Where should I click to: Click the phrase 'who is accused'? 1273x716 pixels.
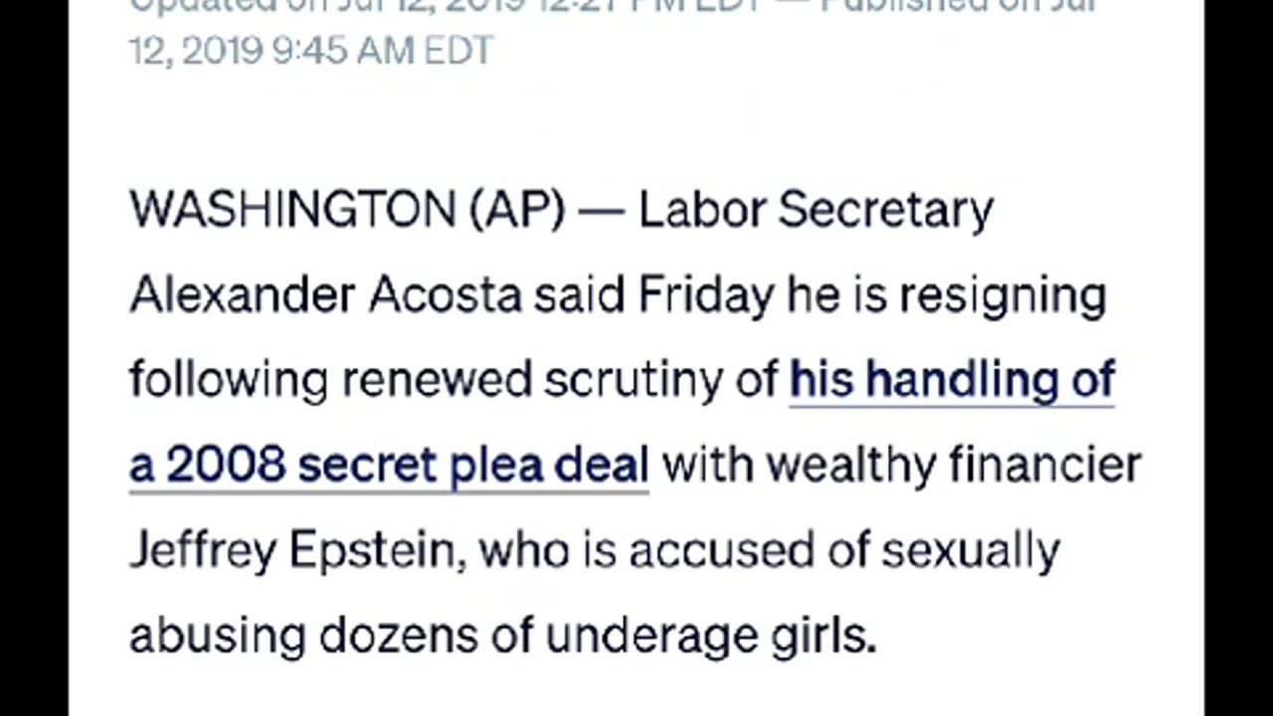pos(647,551)
